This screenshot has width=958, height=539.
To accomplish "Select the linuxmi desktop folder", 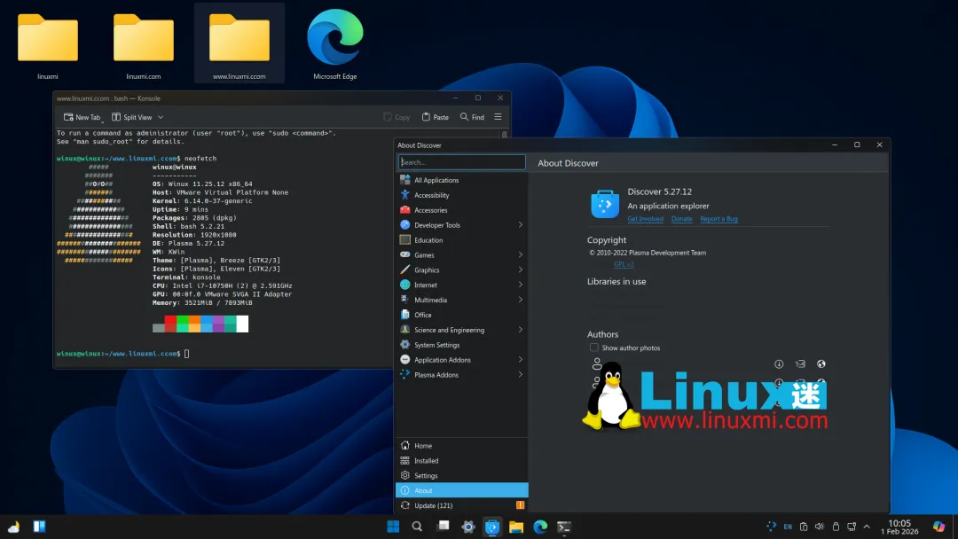I will tap(48, 46).
